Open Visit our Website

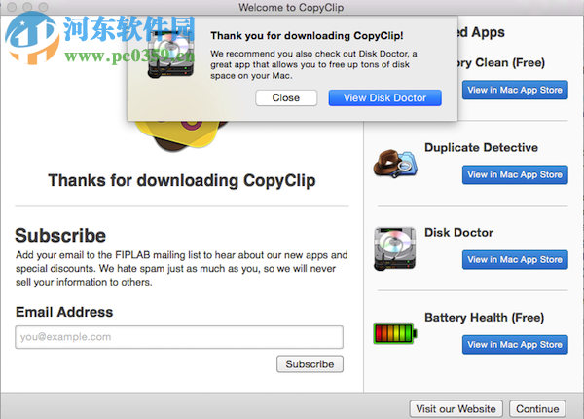click(x=456, y=409)
